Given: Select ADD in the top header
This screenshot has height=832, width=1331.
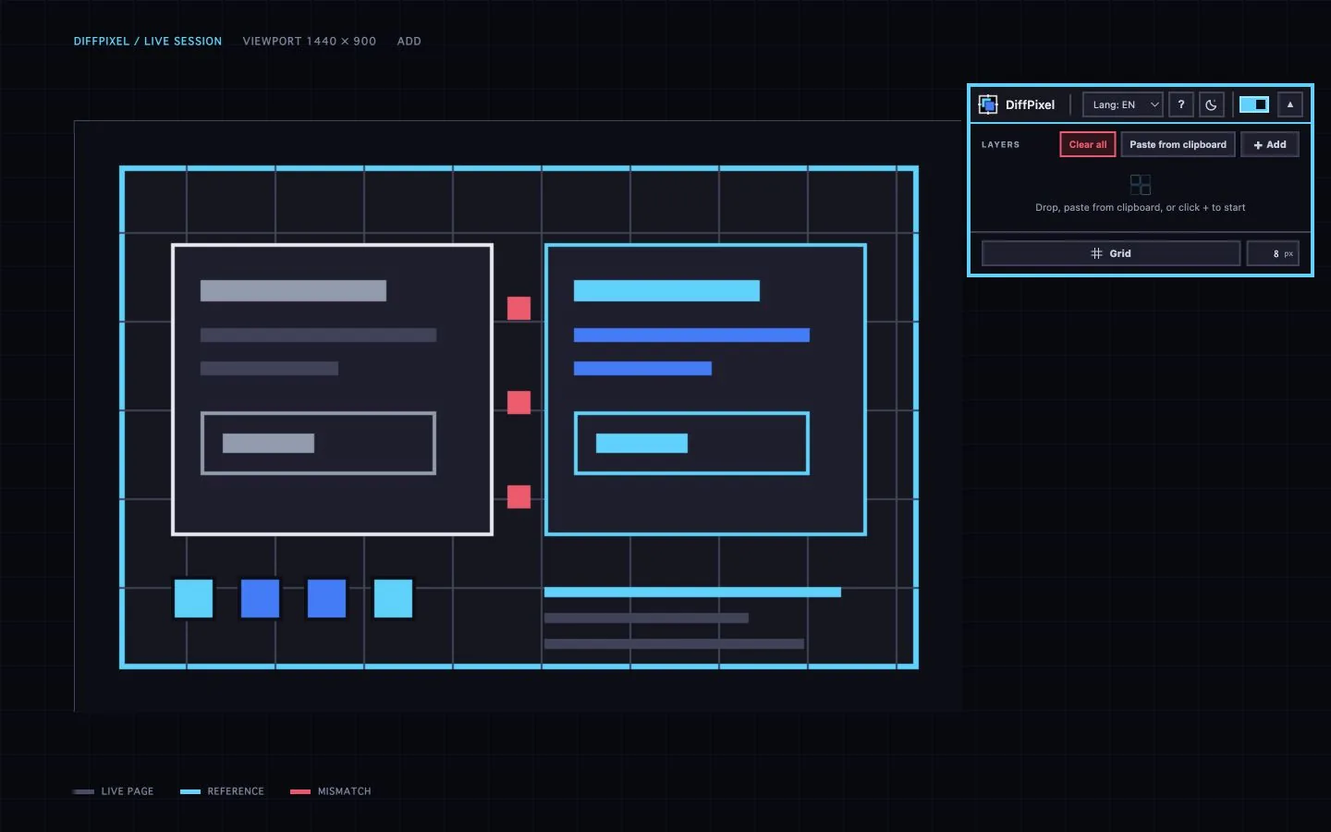Looking at the screenshot, I should click(x=409, y=42).
